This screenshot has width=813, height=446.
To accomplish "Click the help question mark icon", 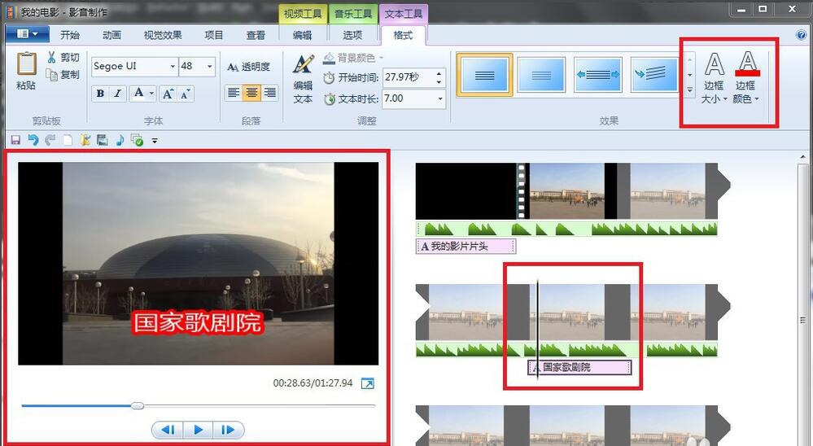I will [801, 35].
